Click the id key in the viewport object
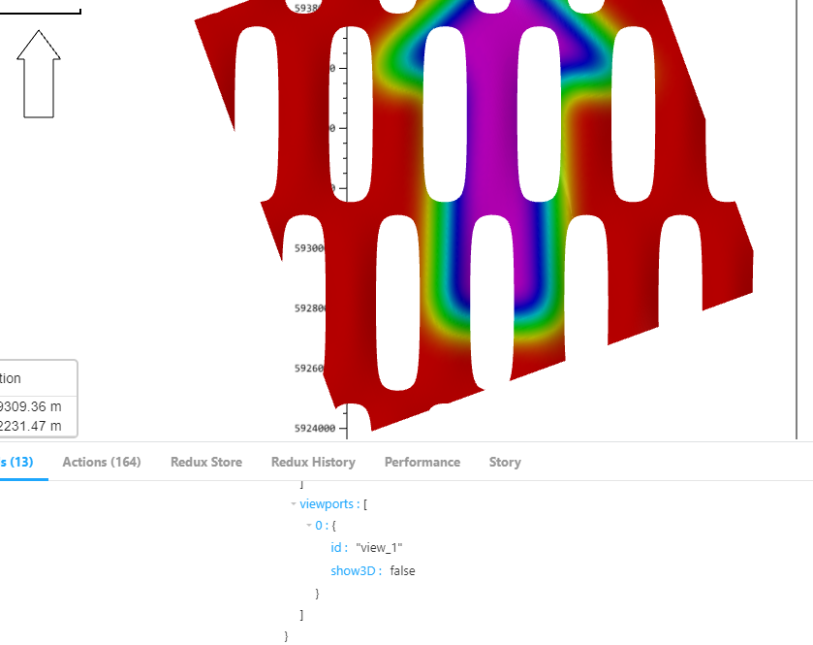 point(335,547)
